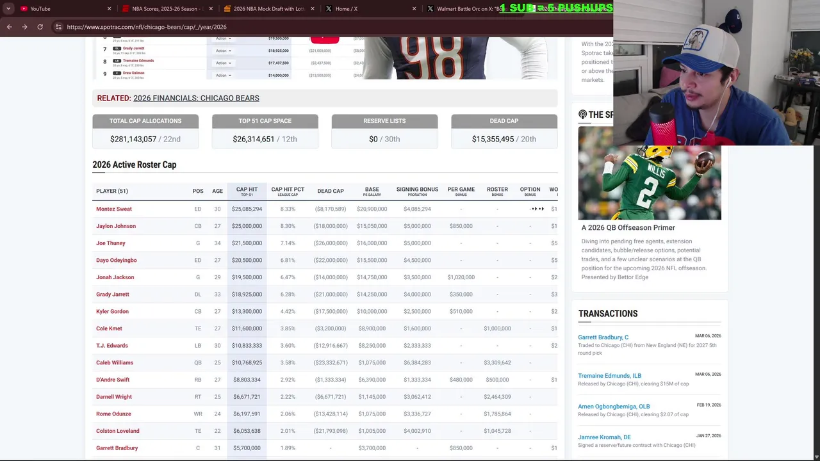This screenshot has height=461, width=820.
Task: Open Dayo Odeyingbo player page
Action: click(x=117, y=260)
